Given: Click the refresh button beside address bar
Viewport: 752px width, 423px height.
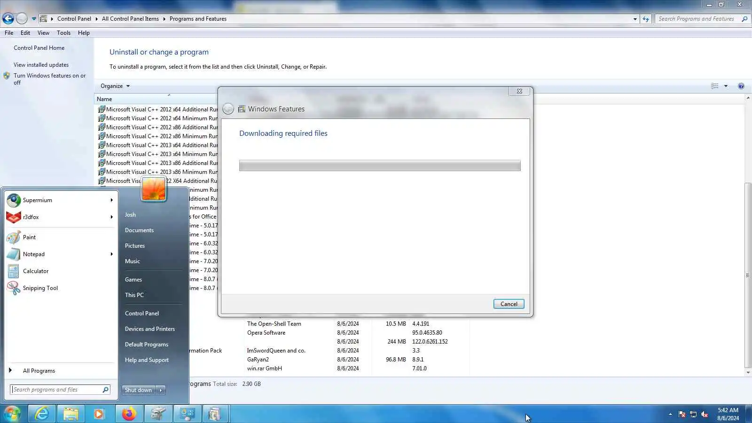Looking at the screenshot, I should click(x=646, y=19).
